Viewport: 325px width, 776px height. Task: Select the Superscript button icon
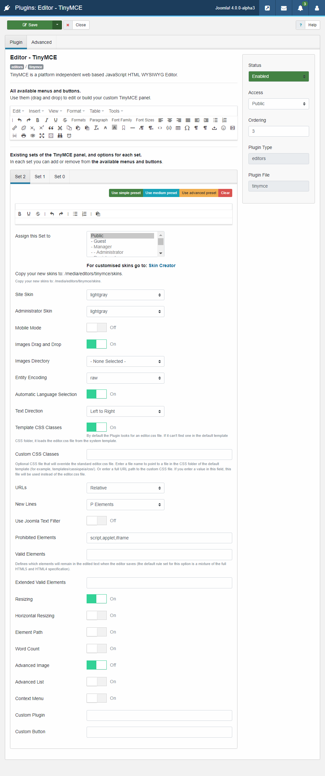pyautogui.click(x=42, y=128)
